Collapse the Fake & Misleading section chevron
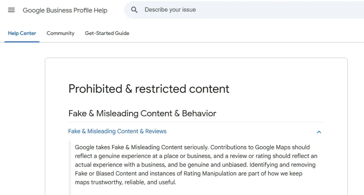The image size is (364, 195). [x=319, y=132]
